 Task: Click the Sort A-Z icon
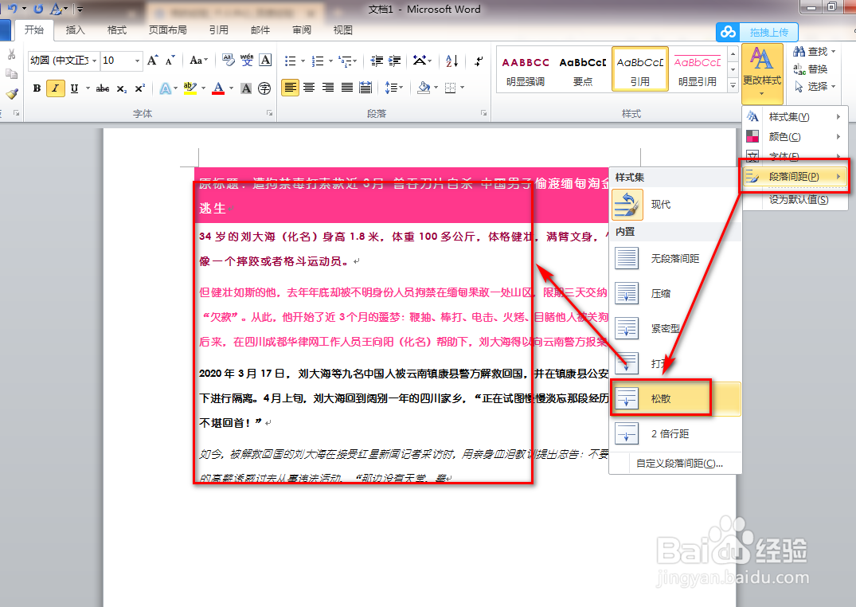(x=452, y=61)
